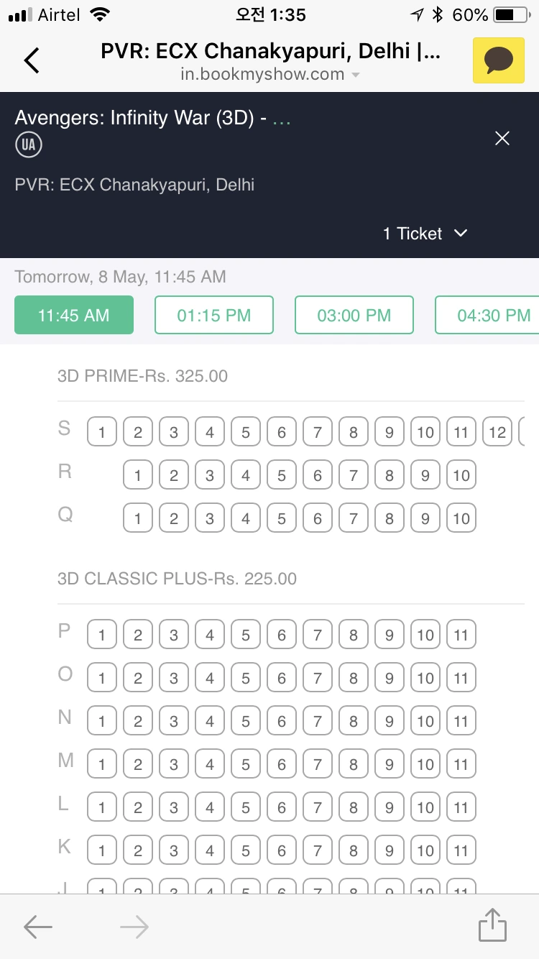539x959 pixels.
Task: Select seat 1 in row P
Action: click(102, 635)
